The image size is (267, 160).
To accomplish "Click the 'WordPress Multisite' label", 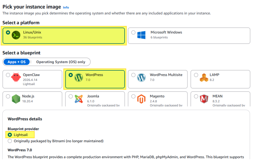I will tap(166, 75).
